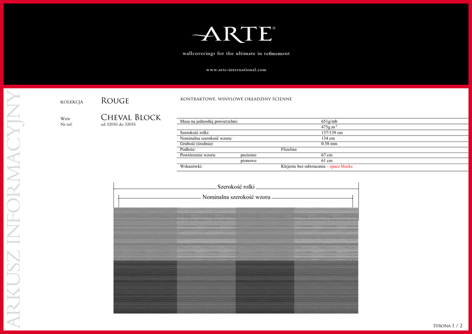This screenshot has width=472, height=334.
Task: Click the 'Strona 1 / 2' page indicator
Action: click(448, 326)
